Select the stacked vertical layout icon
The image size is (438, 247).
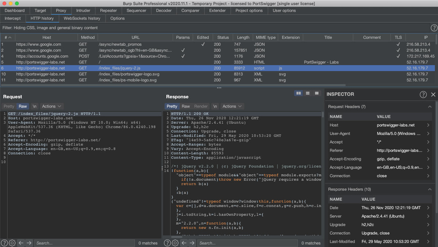click(308, 93)
